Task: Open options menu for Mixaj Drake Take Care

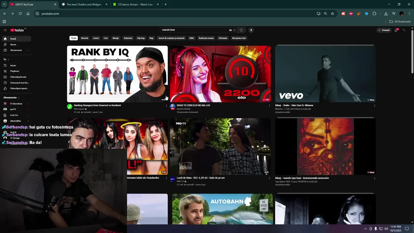Action: [x=375, y=106]
